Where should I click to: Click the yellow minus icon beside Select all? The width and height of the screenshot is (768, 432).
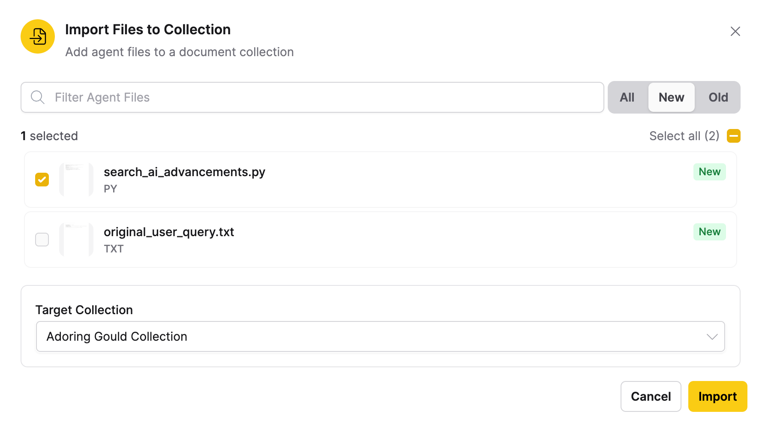pyautogui.click(x=734, y=136)
